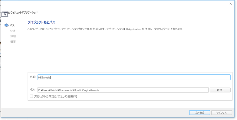
Task: Select the 詳細 wizard step
Action: (13, 36)
